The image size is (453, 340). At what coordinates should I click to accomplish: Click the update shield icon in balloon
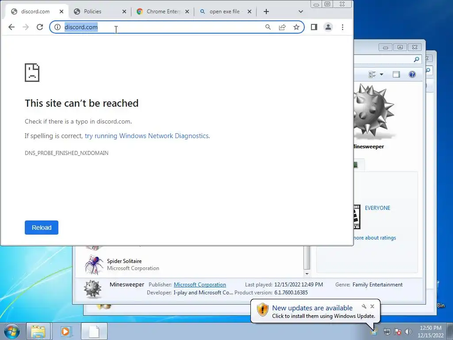[263, 309]
